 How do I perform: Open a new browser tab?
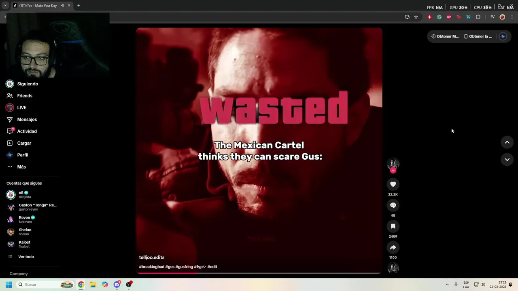[x=79, y=6]
